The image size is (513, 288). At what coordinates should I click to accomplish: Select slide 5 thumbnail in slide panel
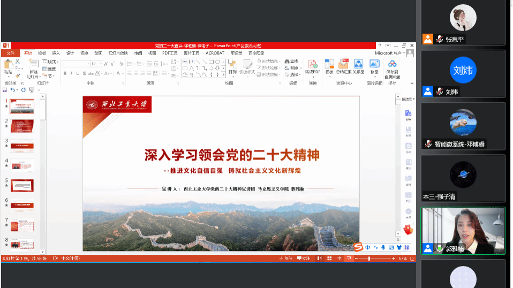[x=22, y=185]
